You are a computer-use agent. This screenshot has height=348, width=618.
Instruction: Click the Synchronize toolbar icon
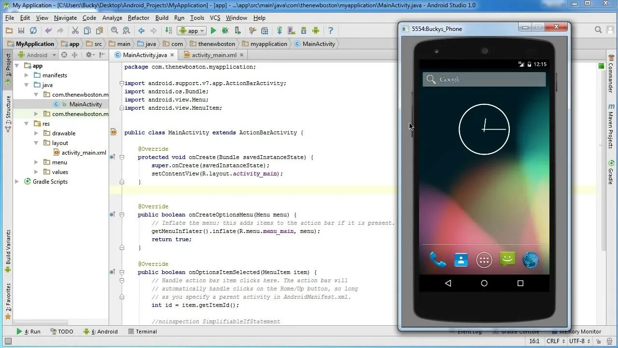click(33, 30)
